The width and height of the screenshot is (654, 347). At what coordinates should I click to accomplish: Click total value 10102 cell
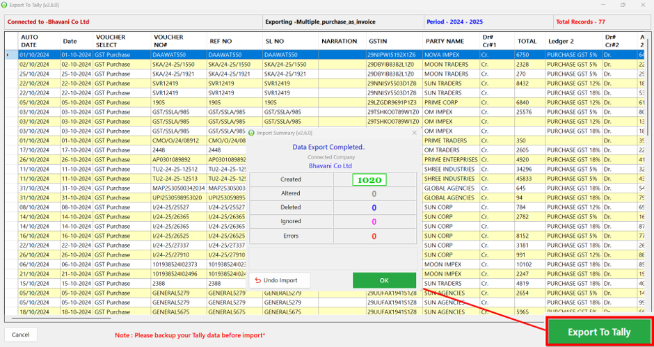coord(529,264)
